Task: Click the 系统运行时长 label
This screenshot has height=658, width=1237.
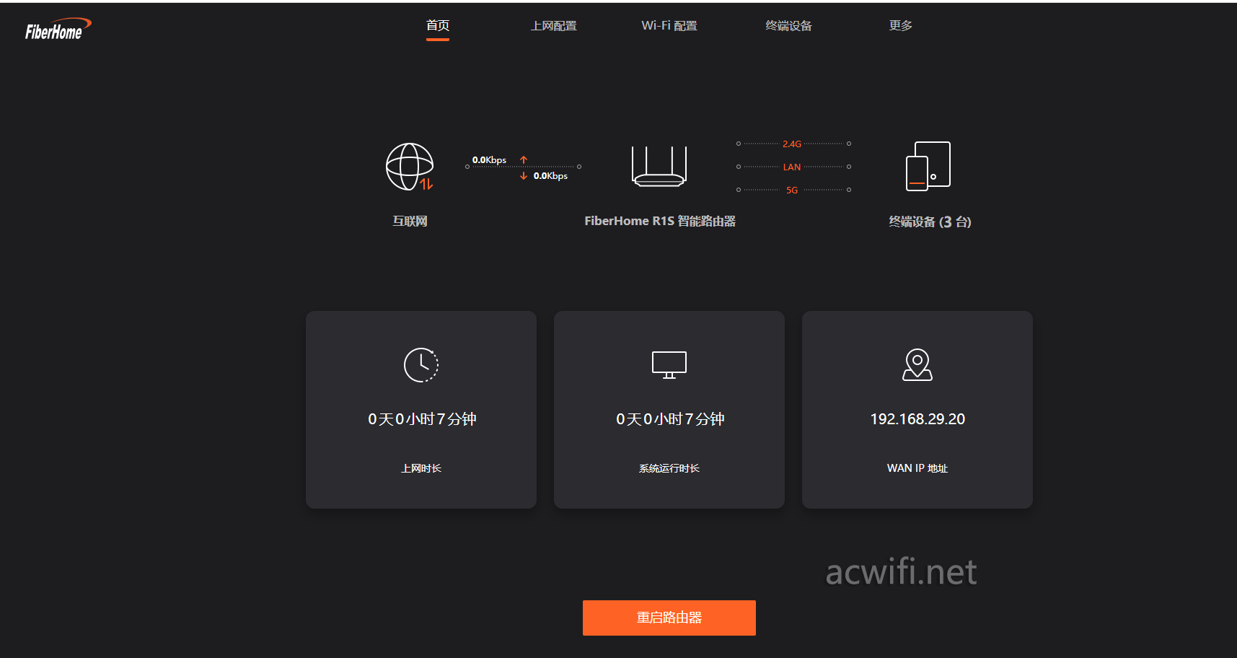Action: click(669, 468)
